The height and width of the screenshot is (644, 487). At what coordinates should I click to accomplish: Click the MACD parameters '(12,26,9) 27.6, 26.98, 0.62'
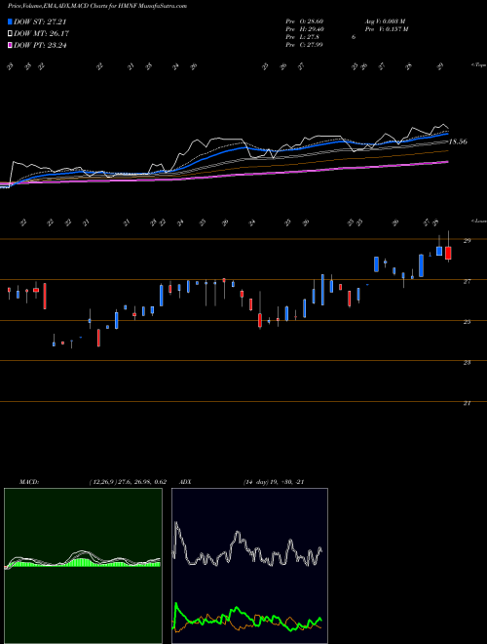(127, 482)
